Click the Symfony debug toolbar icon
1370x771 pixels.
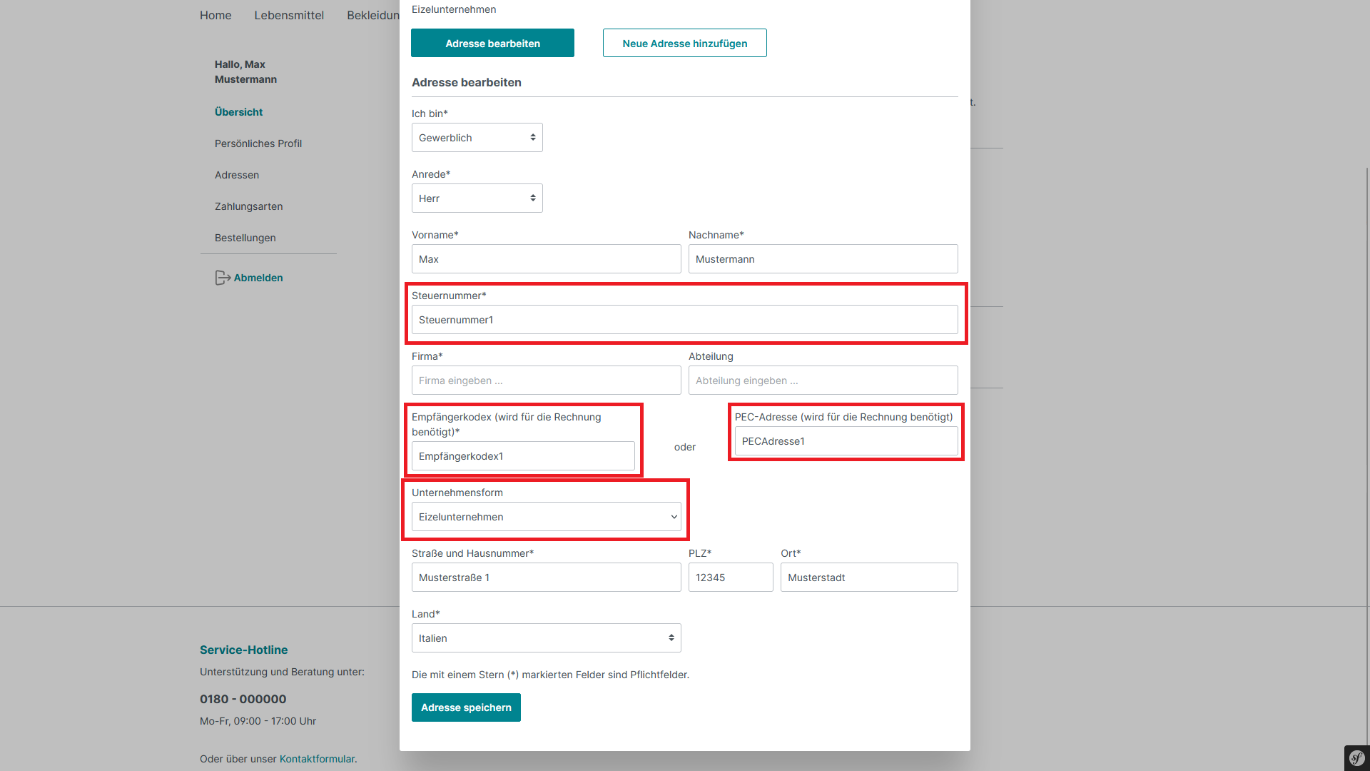(x=1356, y=757)
